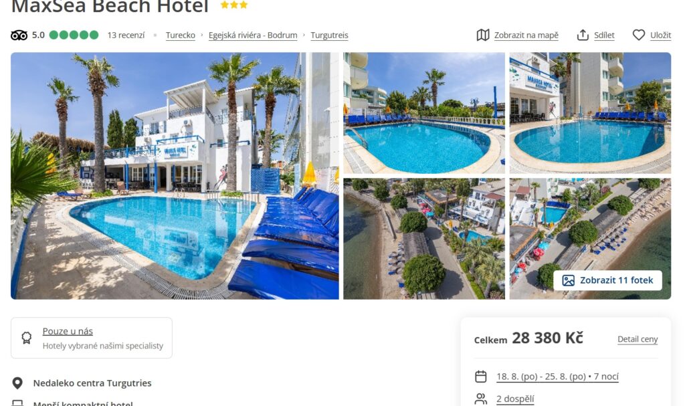The width and height of the screenshot is (685, 406).
Task: Click the calendar icon by the dates
Action: point(480,377)
